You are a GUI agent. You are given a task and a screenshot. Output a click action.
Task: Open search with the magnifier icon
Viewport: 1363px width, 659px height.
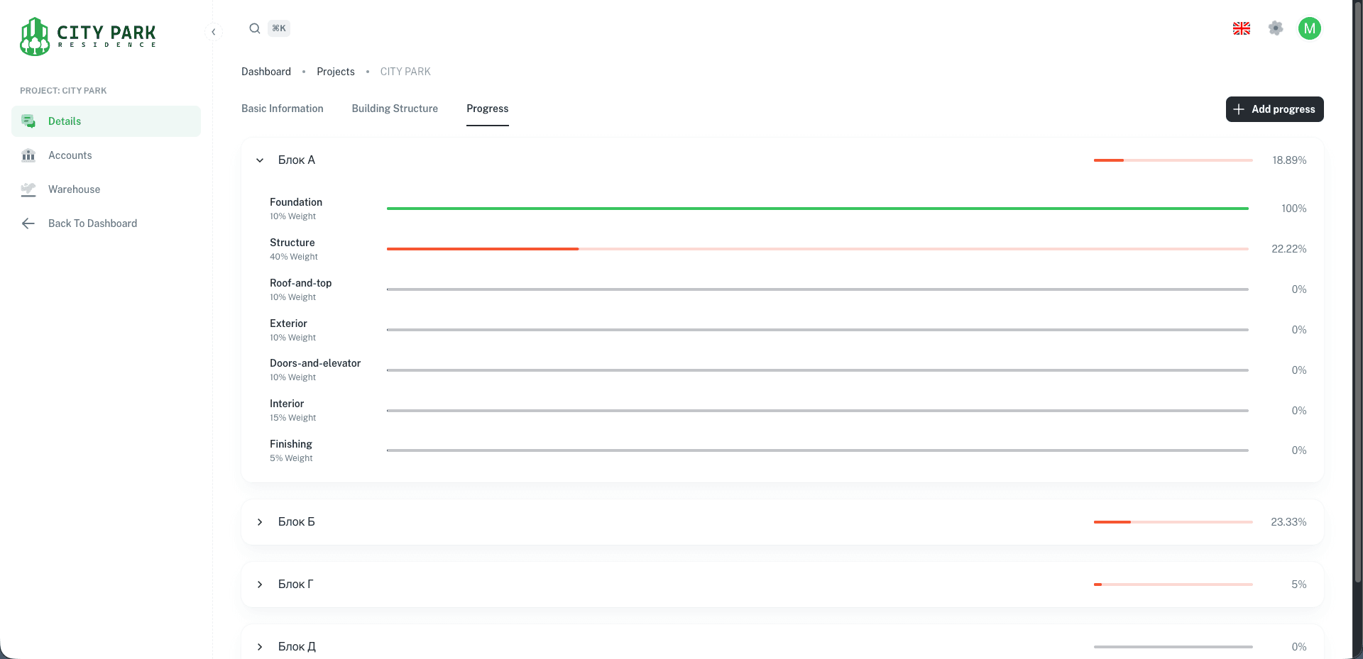254,28
